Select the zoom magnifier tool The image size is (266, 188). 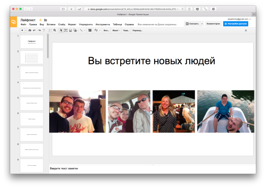(x=55, y=31)
